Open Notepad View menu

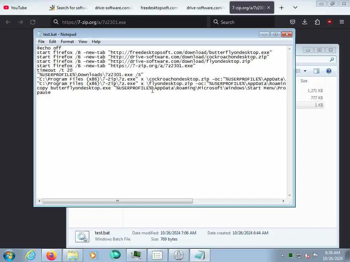pos(83,42)
